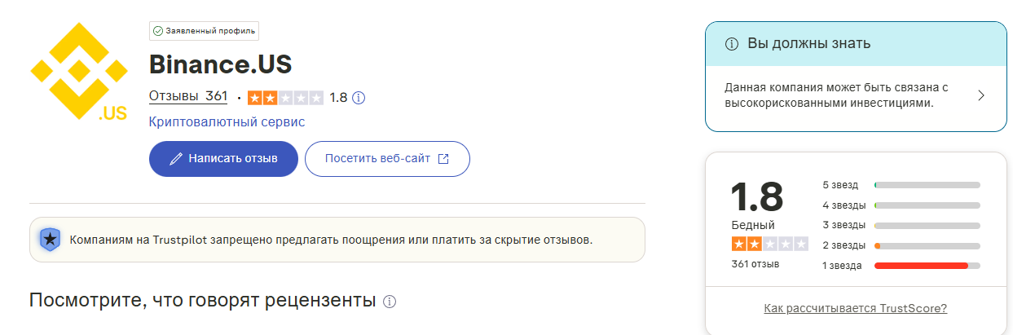
Task: Click the 2 звезды orange progress bar
Action: [927, 245]
